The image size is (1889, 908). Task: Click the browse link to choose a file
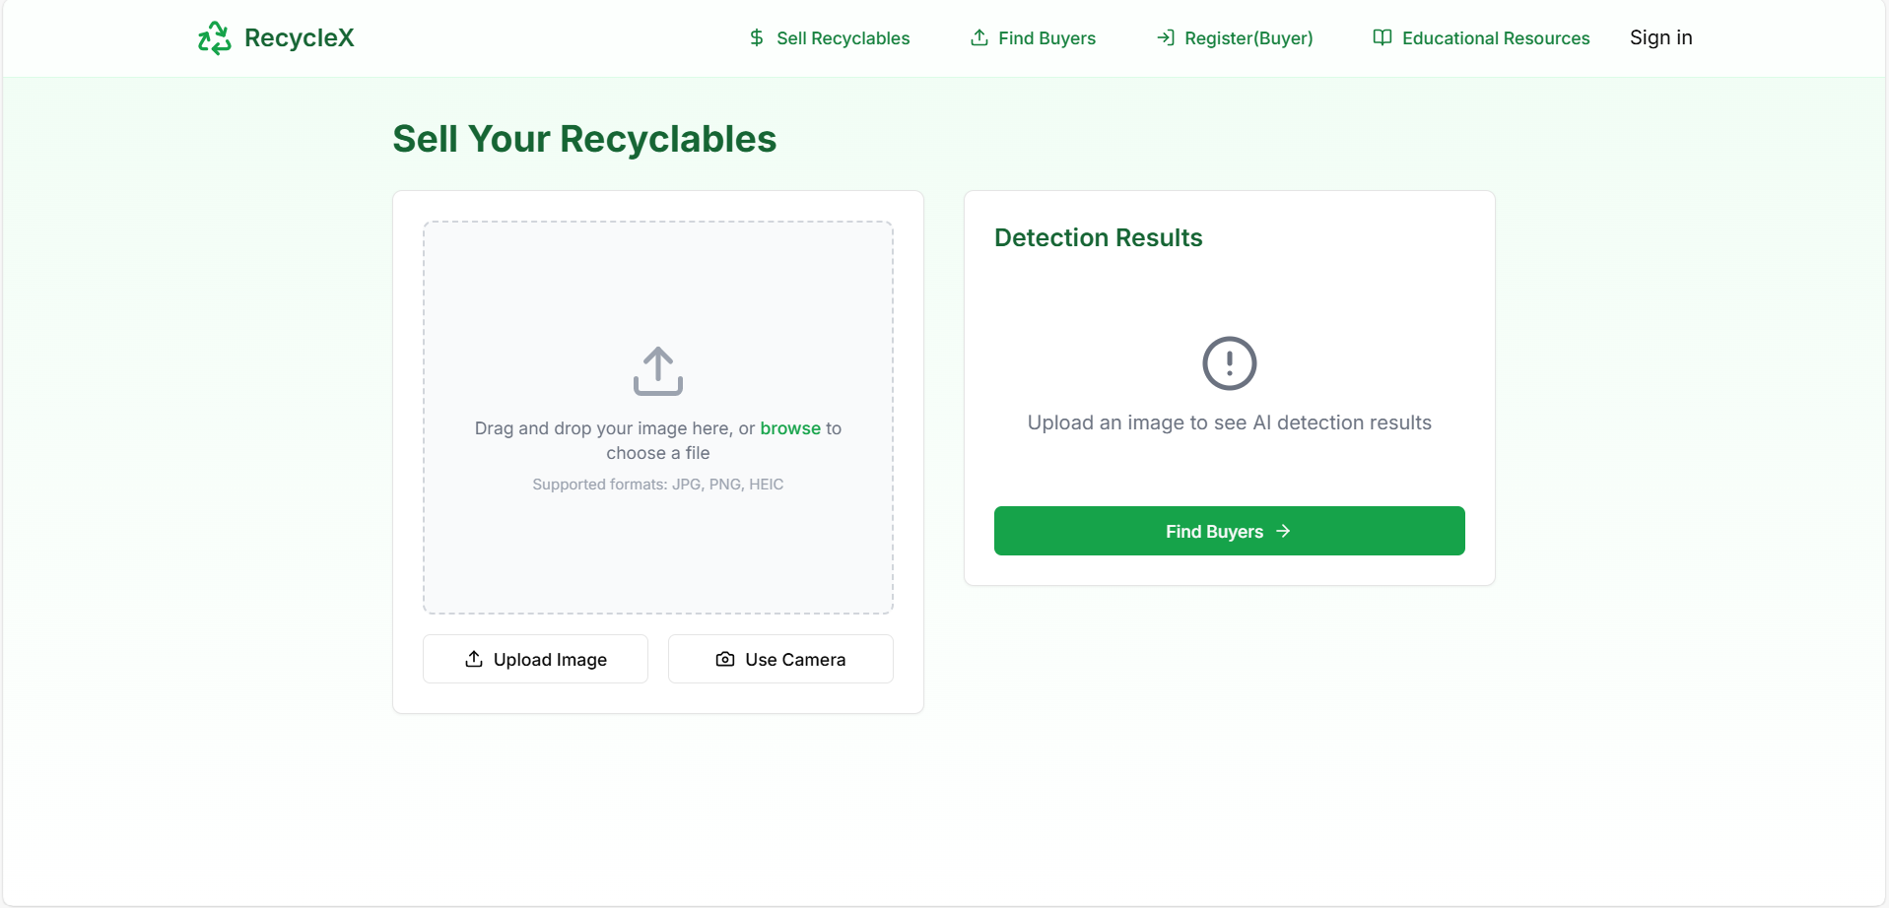pyautogui.click(x=789, y=427)
